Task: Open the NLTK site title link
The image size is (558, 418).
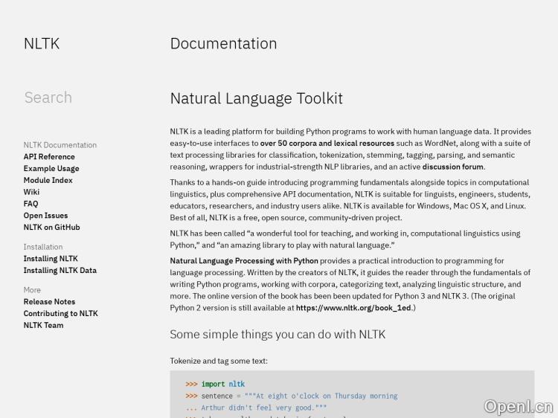Action: click(42, 44)
